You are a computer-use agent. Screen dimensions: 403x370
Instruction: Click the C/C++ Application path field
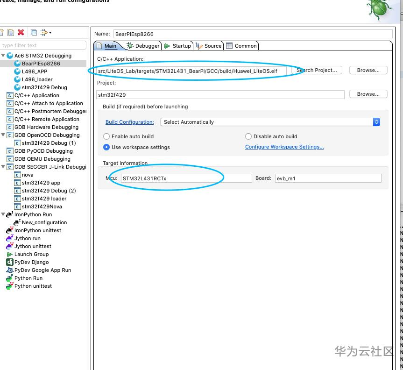coord(191,71)
